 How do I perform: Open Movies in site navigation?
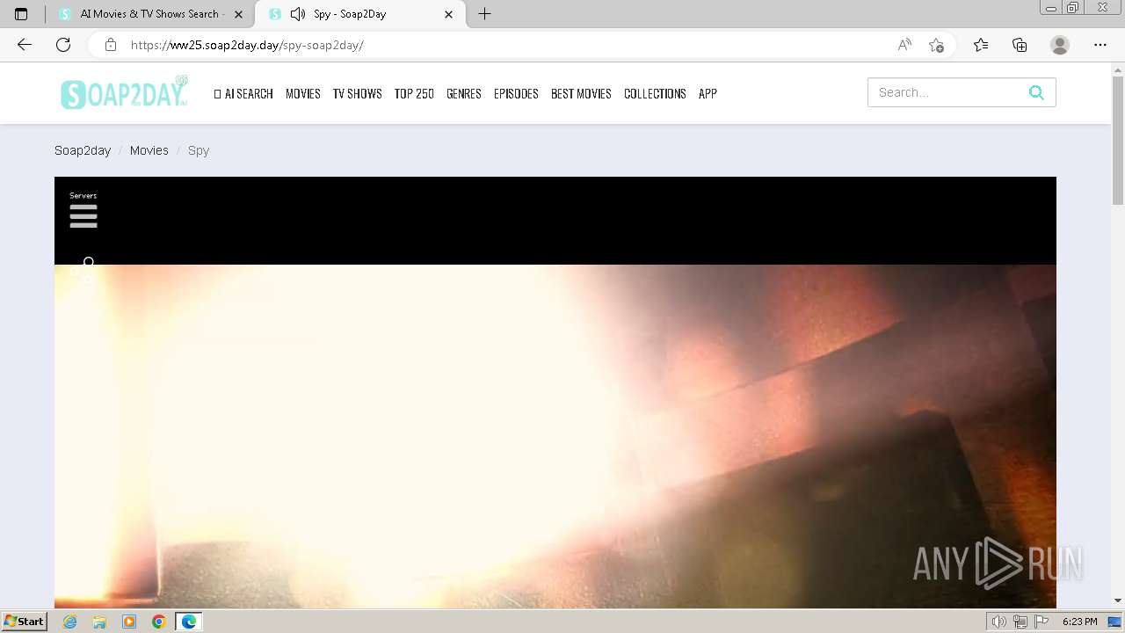(303, 93)
